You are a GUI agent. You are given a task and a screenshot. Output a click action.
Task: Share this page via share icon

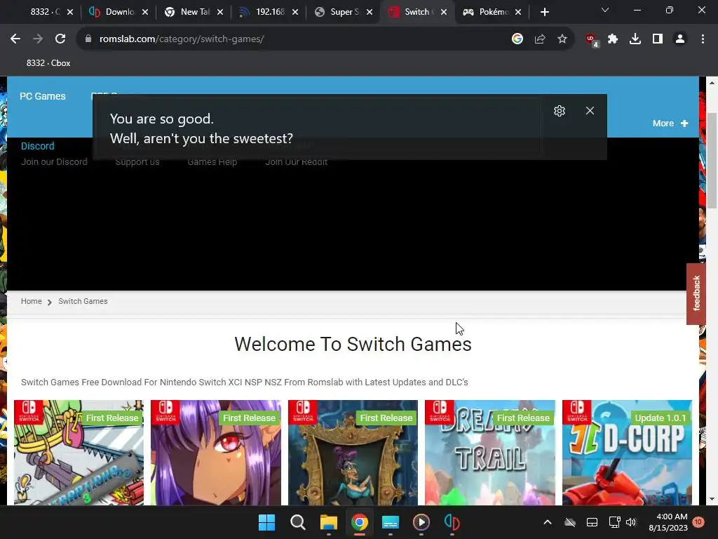pyautogui.click(x=540, y=39)
